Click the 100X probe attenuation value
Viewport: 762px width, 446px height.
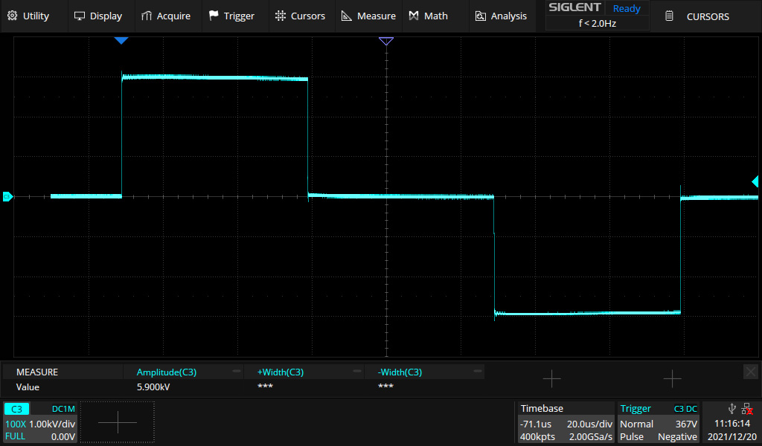(16, 424)
